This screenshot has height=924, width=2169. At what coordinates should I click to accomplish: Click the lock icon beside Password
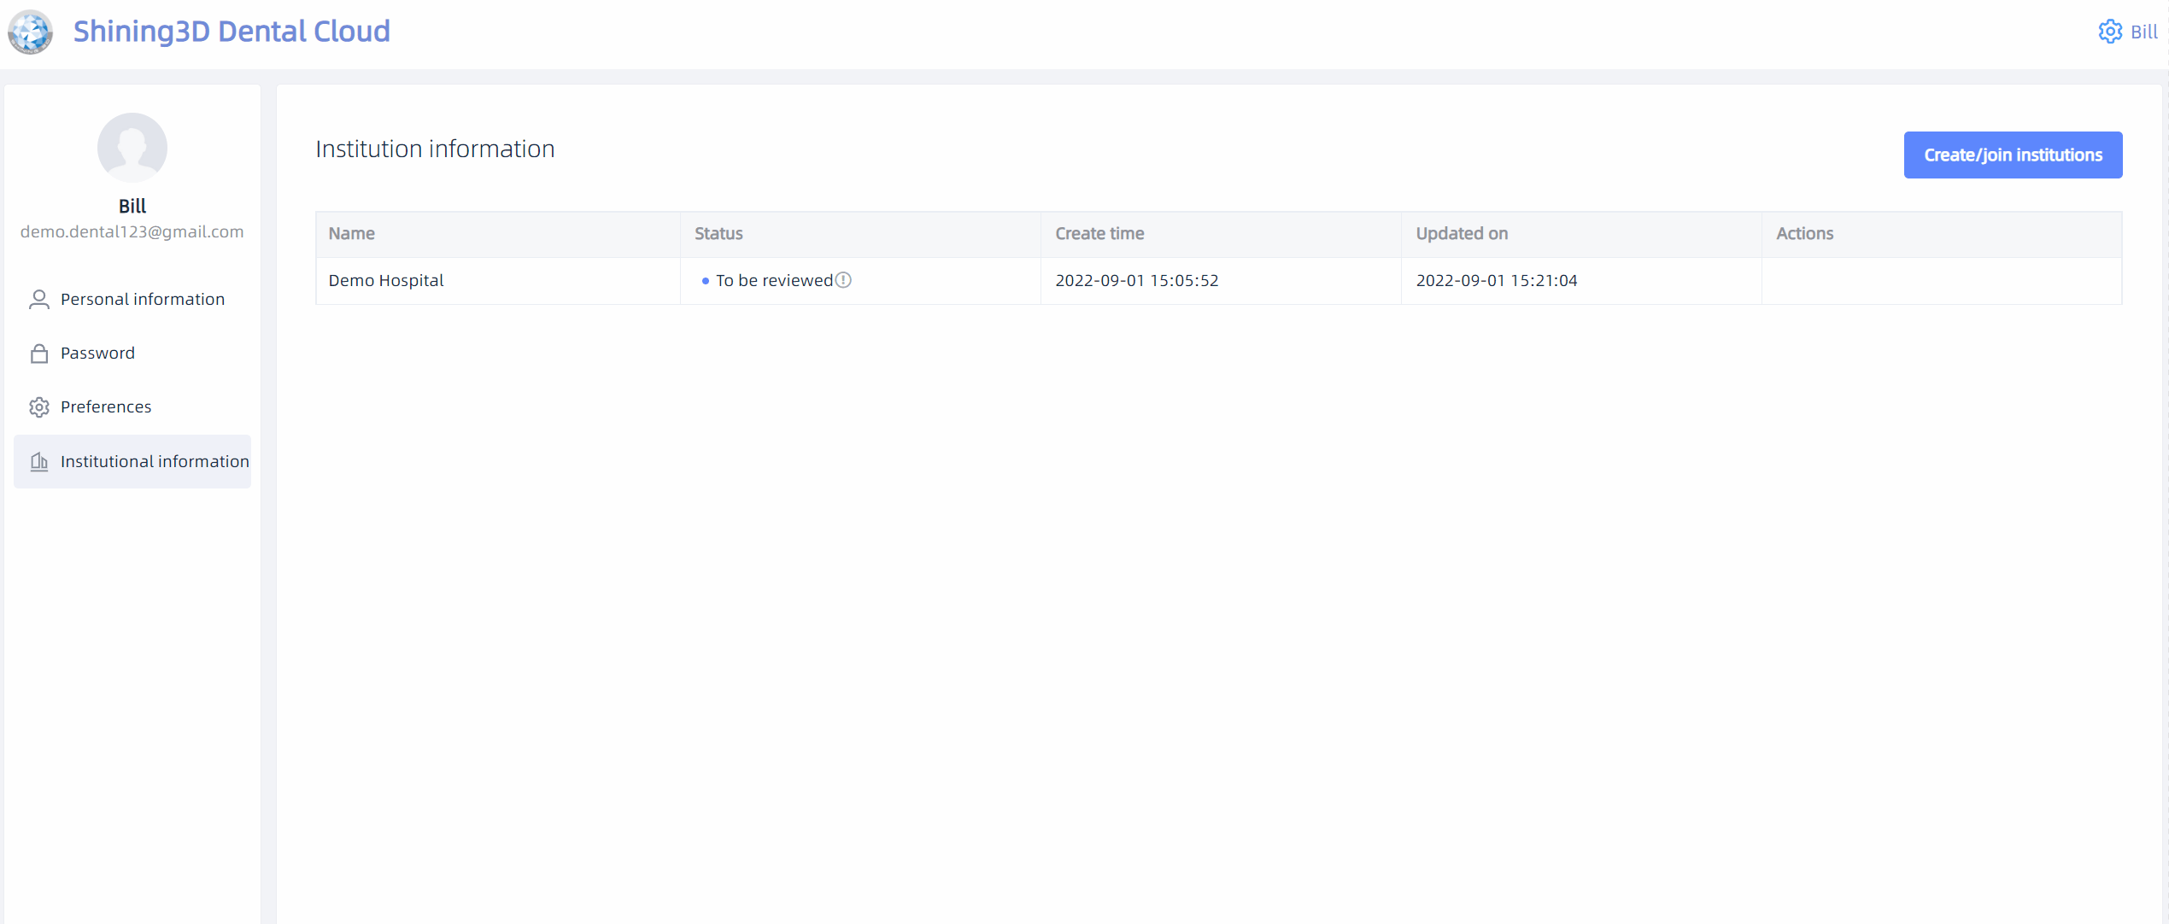(x=39, y=354)
